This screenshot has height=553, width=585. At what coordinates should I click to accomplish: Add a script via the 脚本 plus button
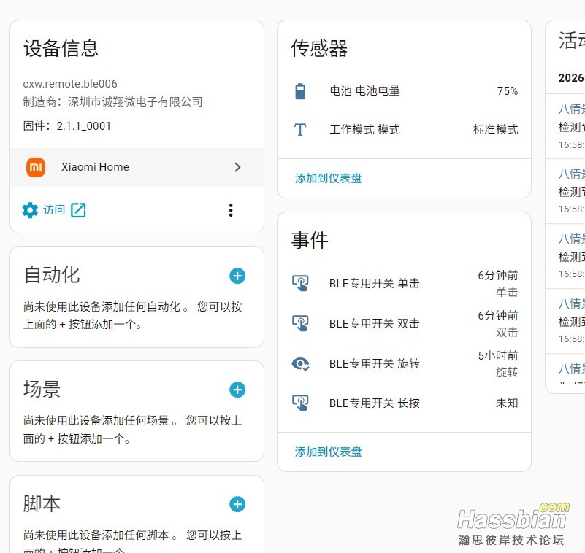click(237, 504)
